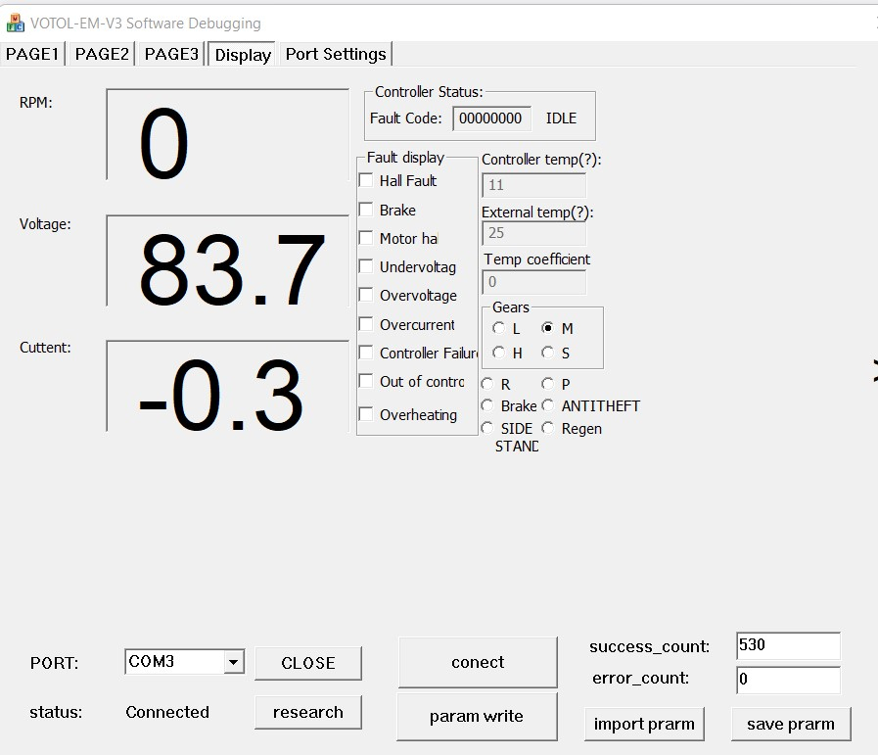The image size is (878, 755).
Task: Choose the H gear option
Action: (x=499, y=353)
